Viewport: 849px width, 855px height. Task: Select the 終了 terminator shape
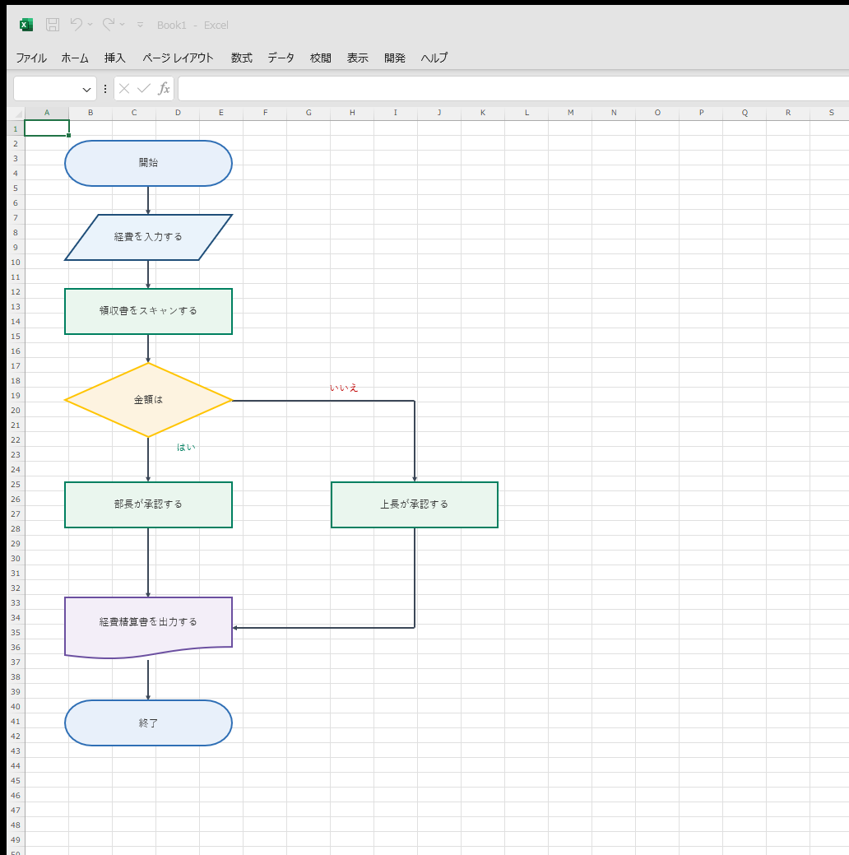click(x=148, y=723)
